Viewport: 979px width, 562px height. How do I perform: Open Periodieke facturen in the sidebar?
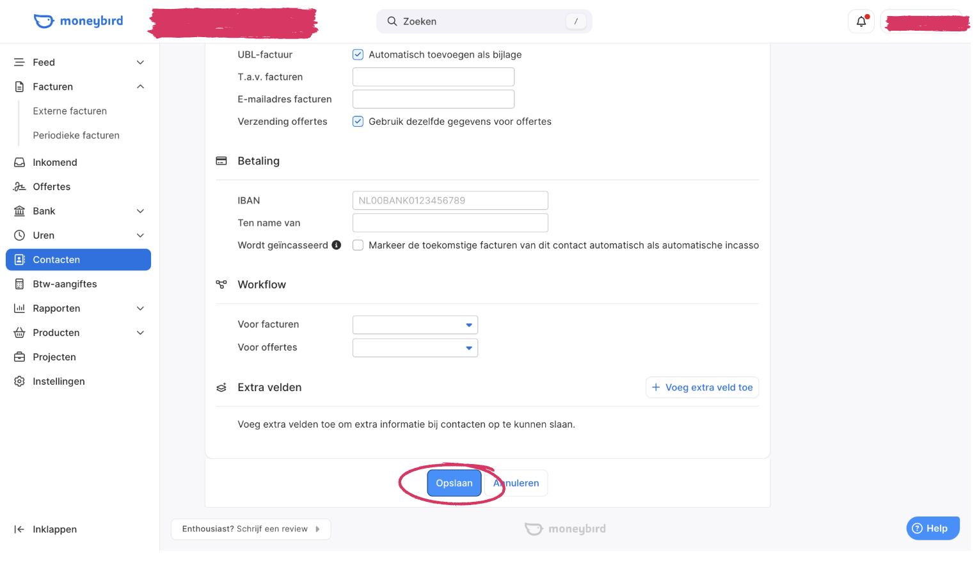tap(76, 136)
